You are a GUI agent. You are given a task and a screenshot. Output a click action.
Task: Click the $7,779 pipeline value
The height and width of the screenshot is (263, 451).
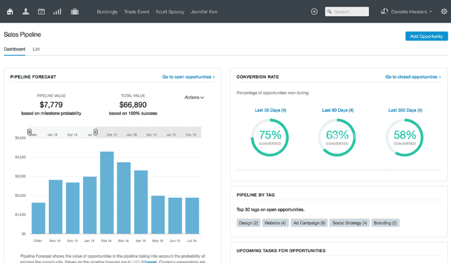point(51,105)
